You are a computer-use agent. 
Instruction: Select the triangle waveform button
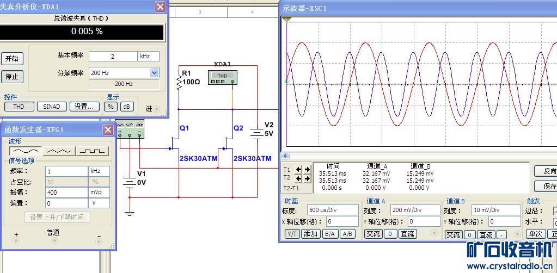(x=59, y=151)
